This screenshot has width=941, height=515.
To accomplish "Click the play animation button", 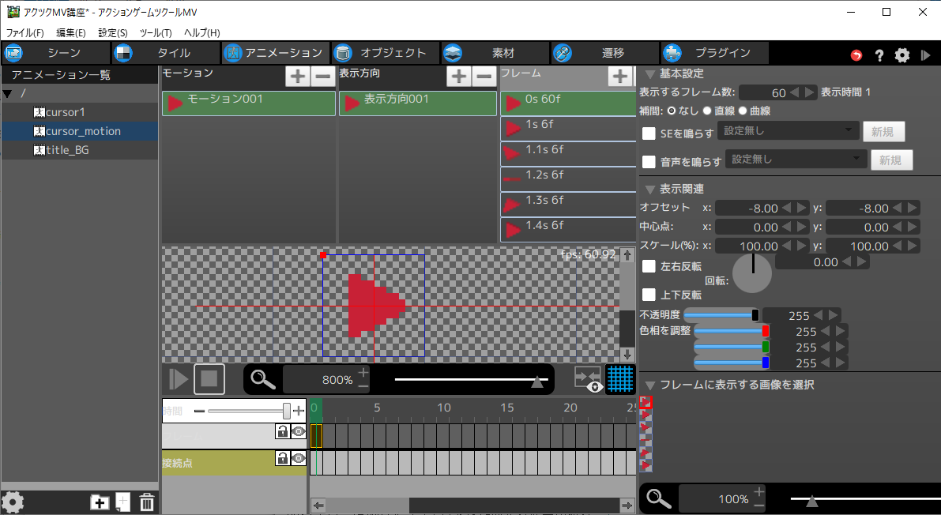I will pos(178,379).
